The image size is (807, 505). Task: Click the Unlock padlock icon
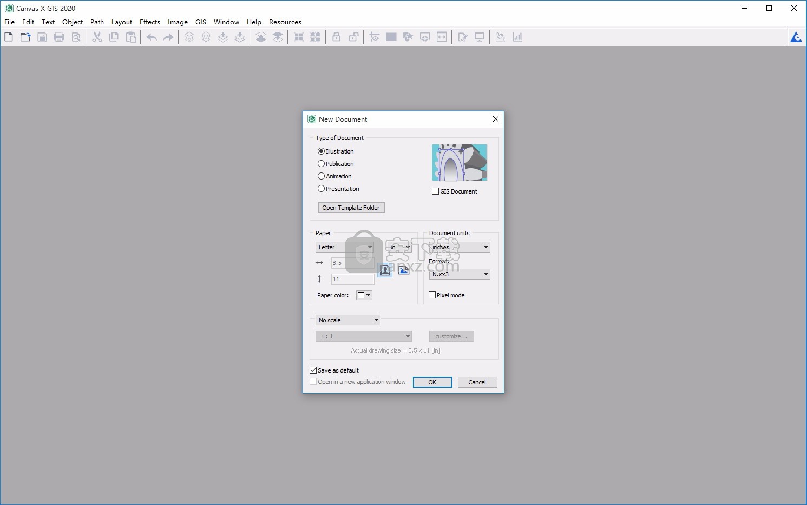coord(353,37)
